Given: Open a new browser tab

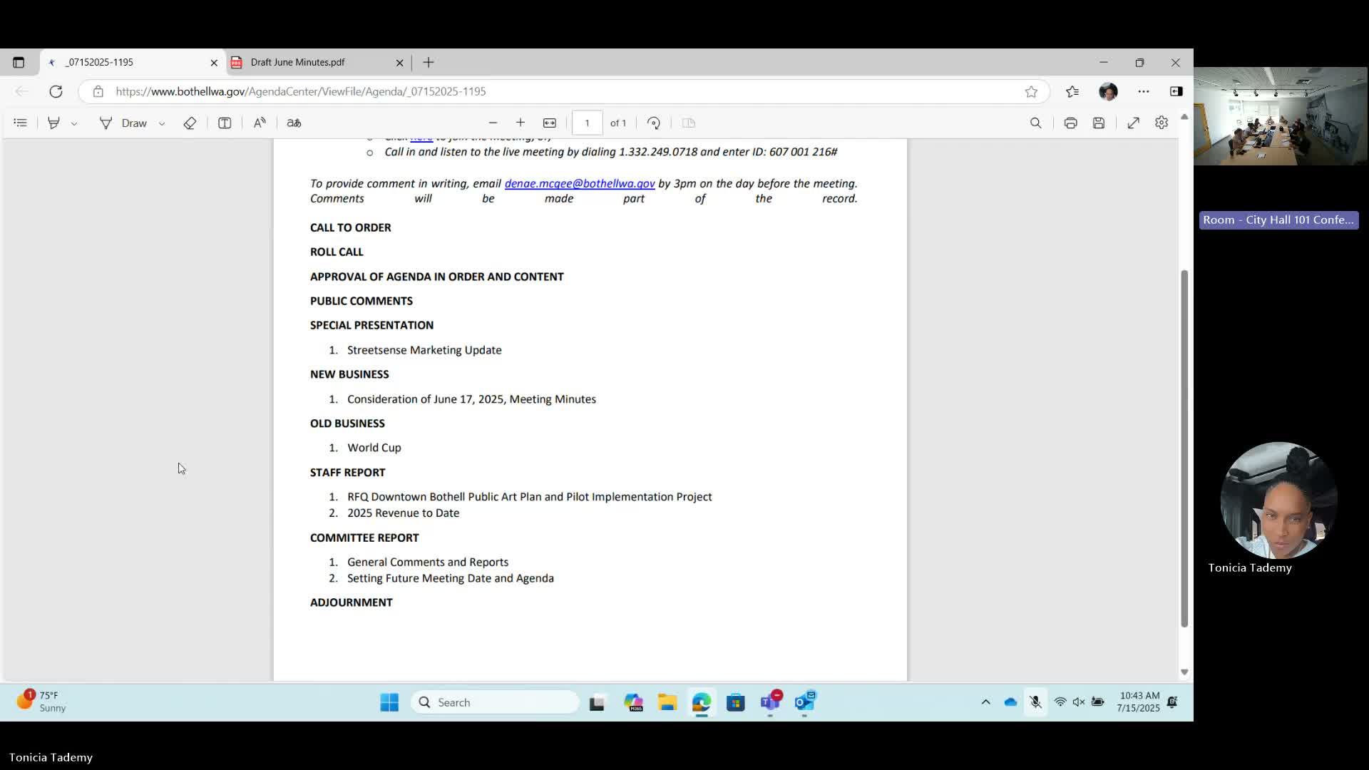Looking at the screenshot, I should 429,62.
